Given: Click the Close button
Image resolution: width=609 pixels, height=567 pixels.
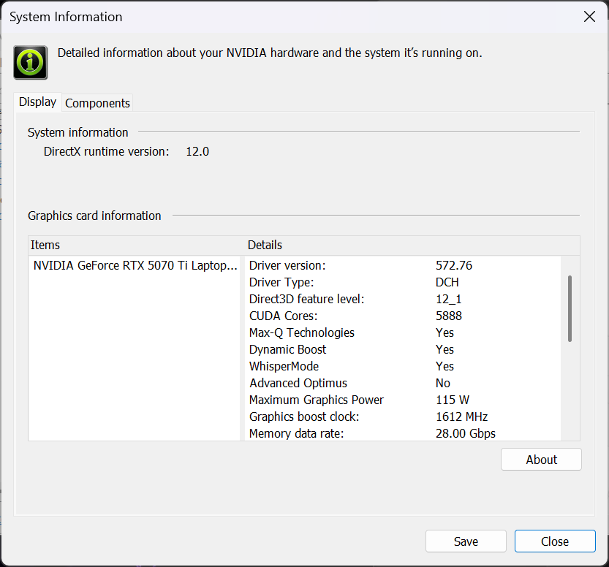Looking at the screenshot, I should [555, 541].
